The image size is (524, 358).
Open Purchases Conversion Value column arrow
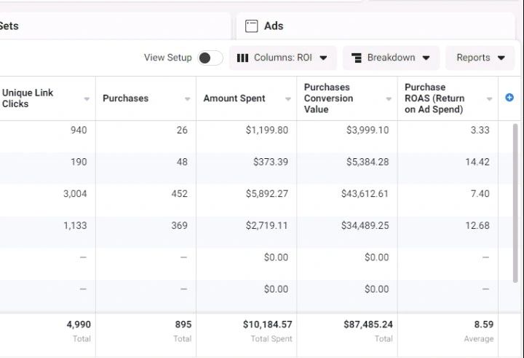point(389,99)
